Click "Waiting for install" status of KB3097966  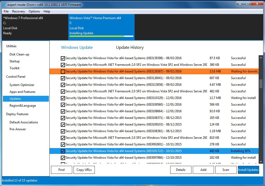coord(243,158)
